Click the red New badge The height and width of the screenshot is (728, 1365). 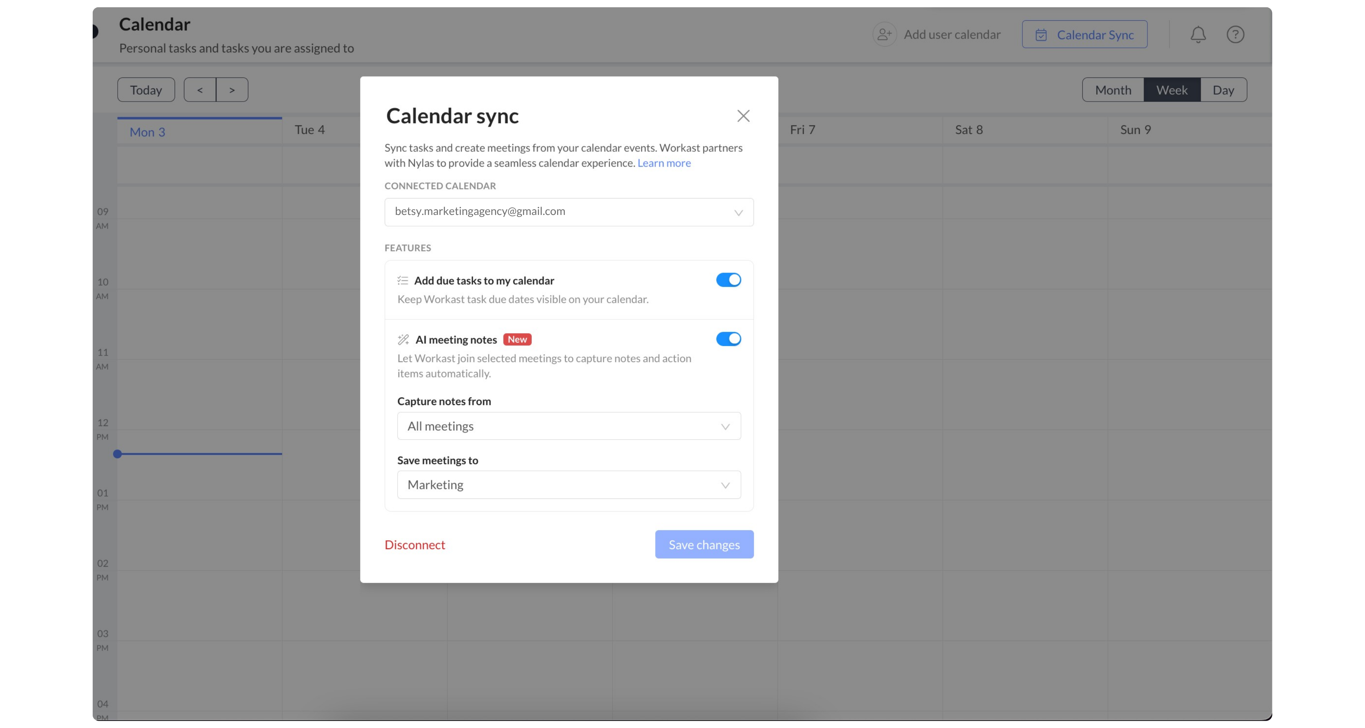tap(517, 339)
